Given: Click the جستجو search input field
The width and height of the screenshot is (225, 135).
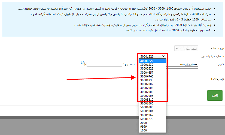Looking at the screenshot, I should click(x=104, y=64).
